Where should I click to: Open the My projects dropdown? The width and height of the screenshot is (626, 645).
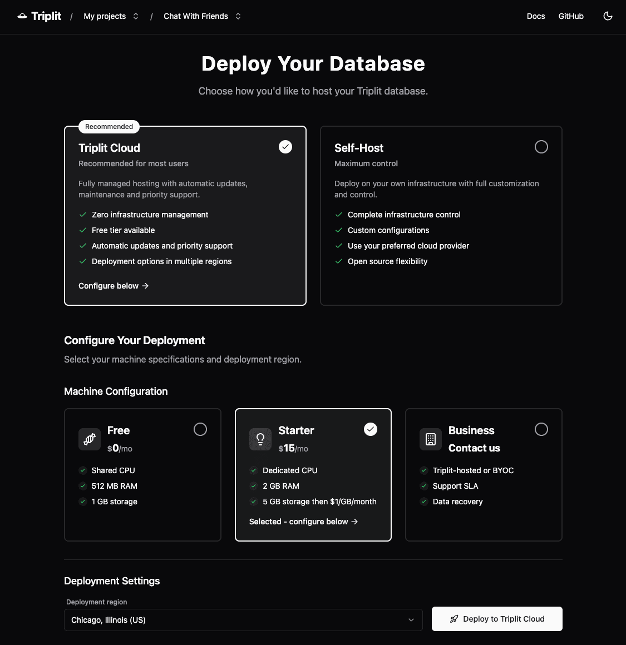point(111,16)
